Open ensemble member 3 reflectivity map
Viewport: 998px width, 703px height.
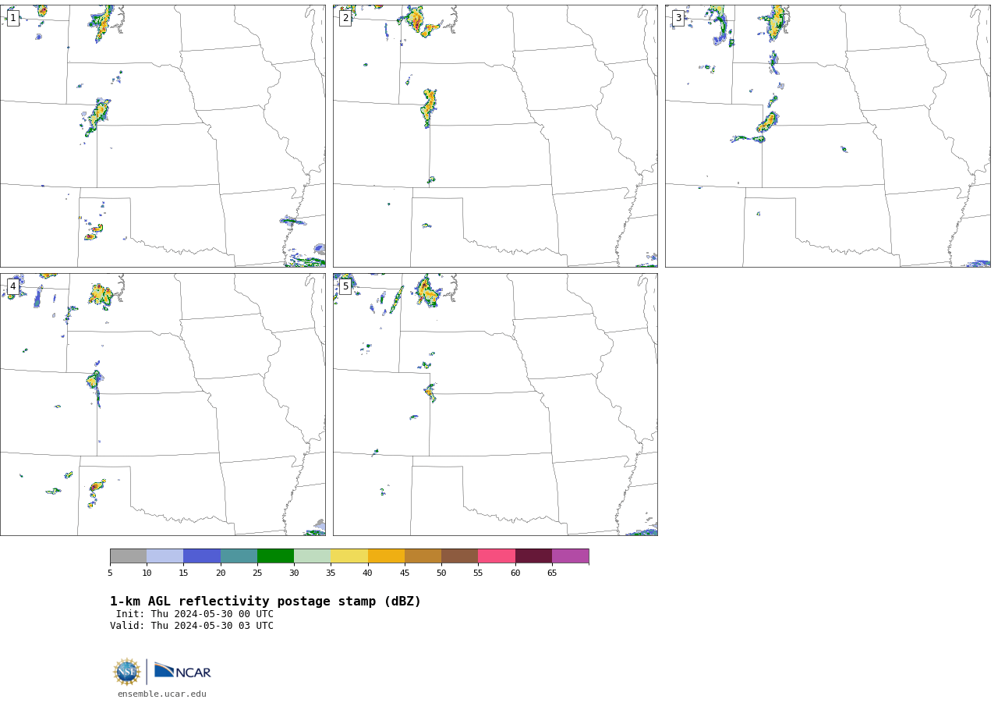pyautogui.click(x=828, y=137)
